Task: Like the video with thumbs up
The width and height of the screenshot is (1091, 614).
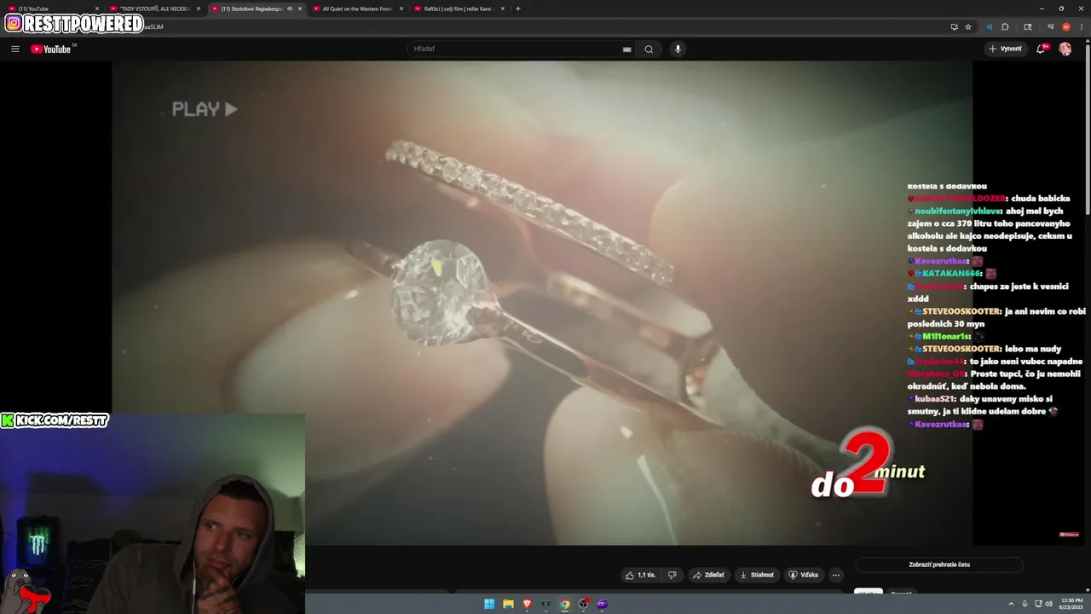Action: click(640, 575)
